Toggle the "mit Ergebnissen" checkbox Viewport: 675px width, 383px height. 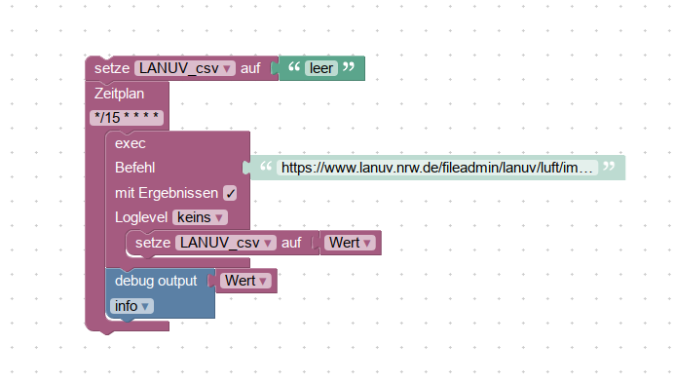click(x=230, y=193)
